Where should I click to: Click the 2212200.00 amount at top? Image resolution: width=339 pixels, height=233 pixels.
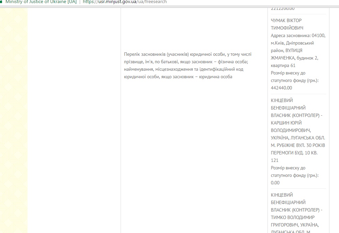click(282, 9)
